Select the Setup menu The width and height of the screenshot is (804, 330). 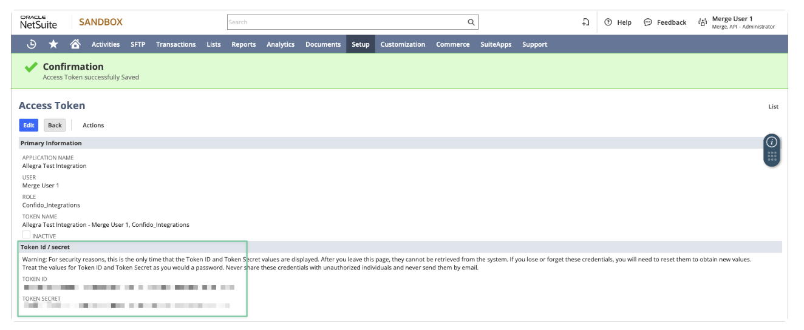pyautogui.click(x=361, y=44)
